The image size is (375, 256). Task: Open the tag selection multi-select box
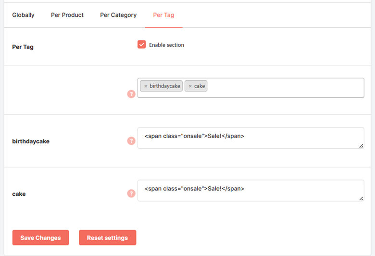pyautogui.click(x=250, y=88)
